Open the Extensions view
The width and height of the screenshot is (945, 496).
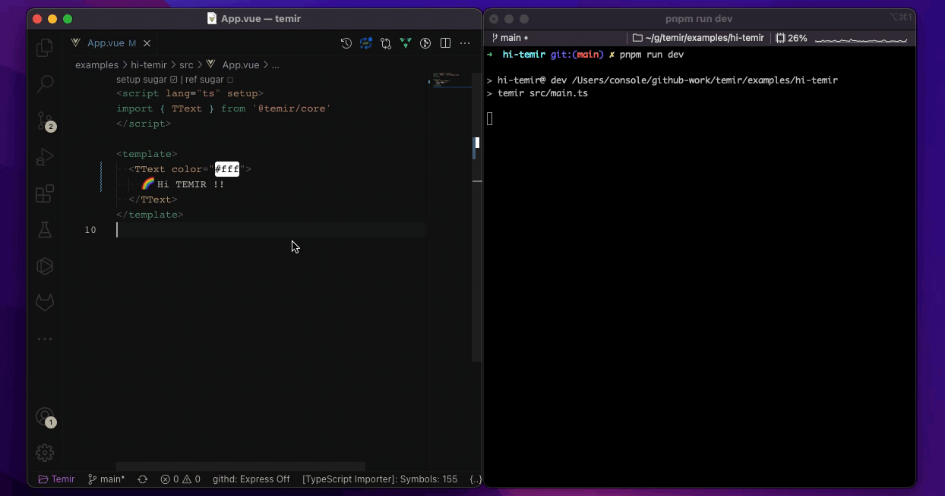[45, 193]
